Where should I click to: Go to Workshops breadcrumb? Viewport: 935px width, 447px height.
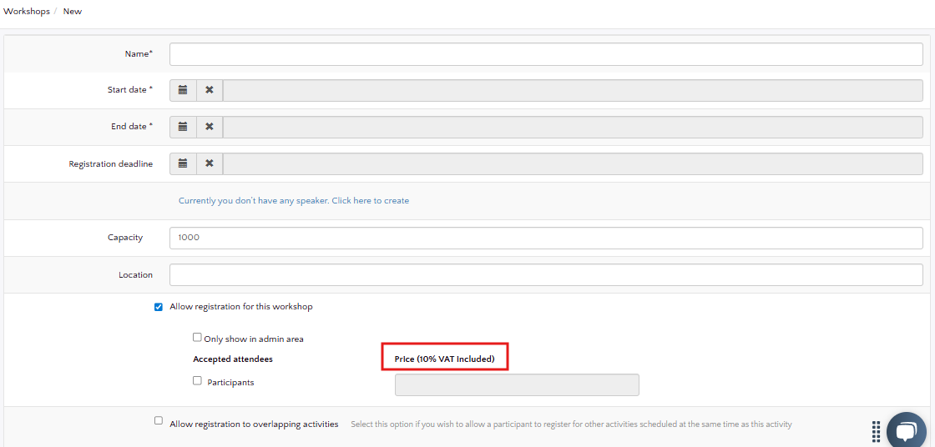[27, 12]
